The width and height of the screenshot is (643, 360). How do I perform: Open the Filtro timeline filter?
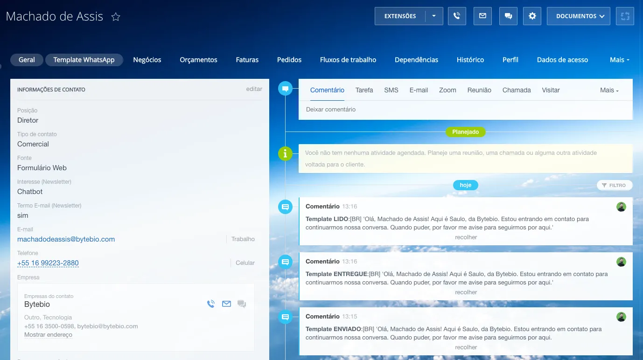615,185
